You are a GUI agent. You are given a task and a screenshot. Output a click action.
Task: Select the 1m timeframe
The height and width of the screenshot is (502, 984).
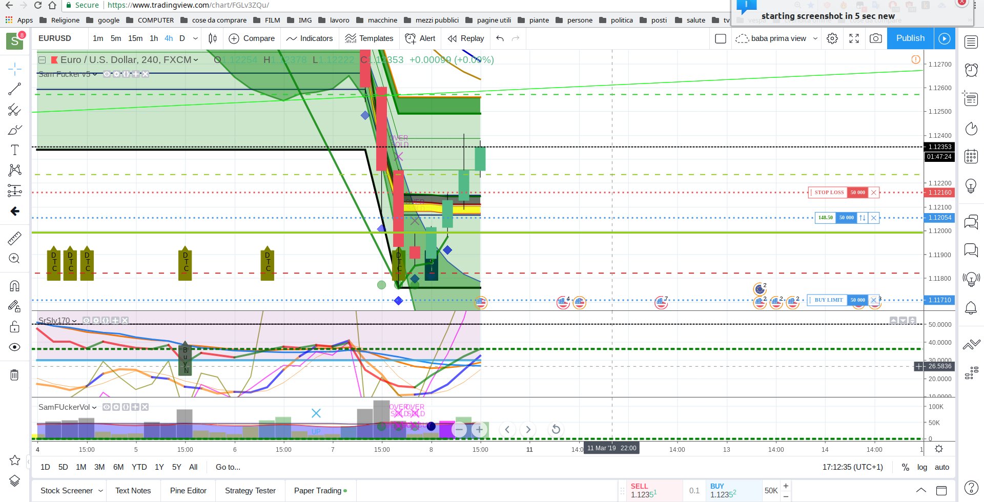click(98, 38)
